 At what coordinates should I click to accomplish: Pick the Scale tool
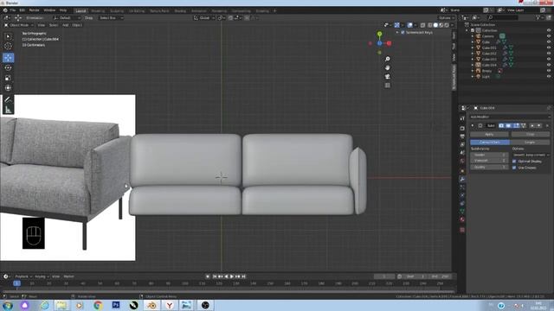pos(8,78)
